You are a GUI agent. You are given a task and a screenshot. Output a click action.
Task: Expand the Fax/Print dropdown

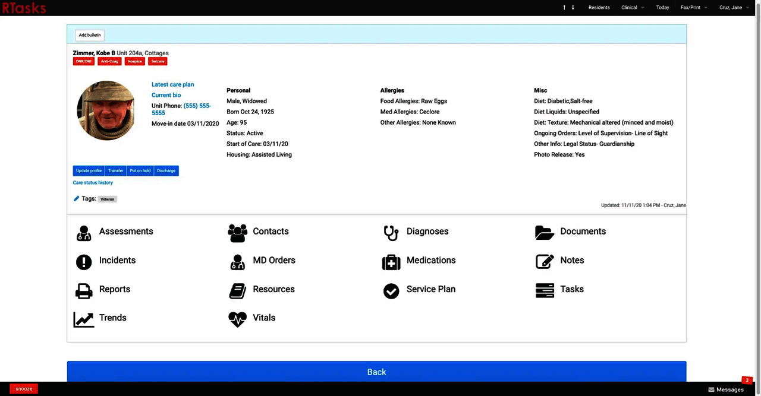690,7
